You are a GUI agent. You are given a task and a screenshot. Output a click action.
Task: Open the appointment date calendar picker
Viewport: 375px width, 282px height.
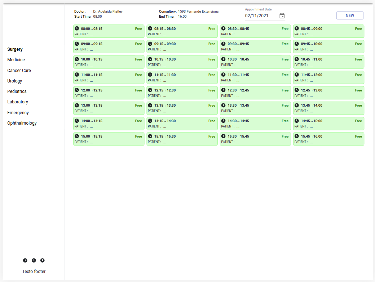click(282, 16)
